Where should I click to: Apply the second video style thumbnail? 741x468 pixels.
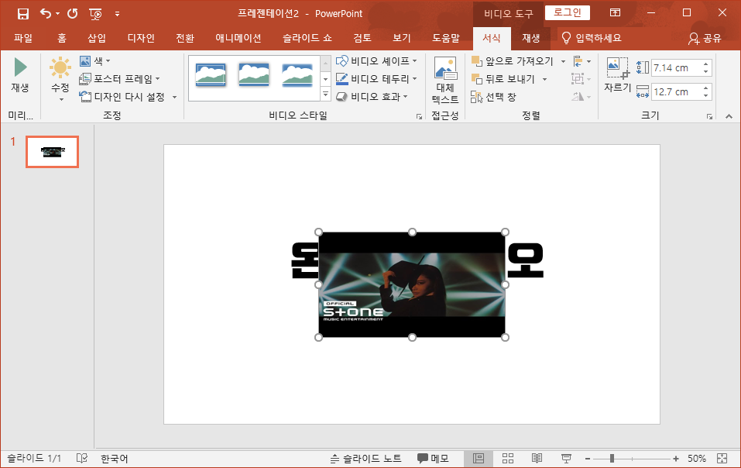click(254, 74)
